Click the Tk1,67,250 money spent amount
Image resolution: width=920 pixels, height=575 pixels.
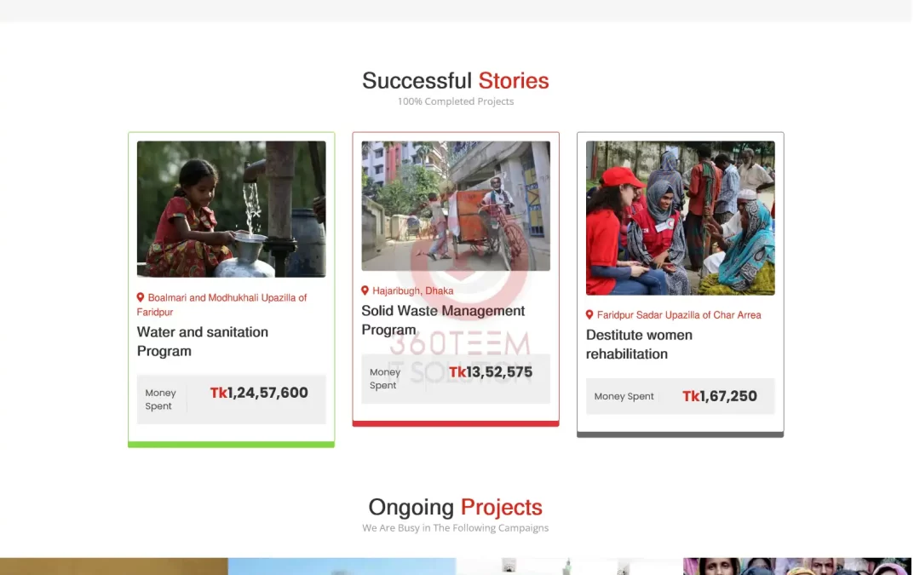click(x=720, y=396)
